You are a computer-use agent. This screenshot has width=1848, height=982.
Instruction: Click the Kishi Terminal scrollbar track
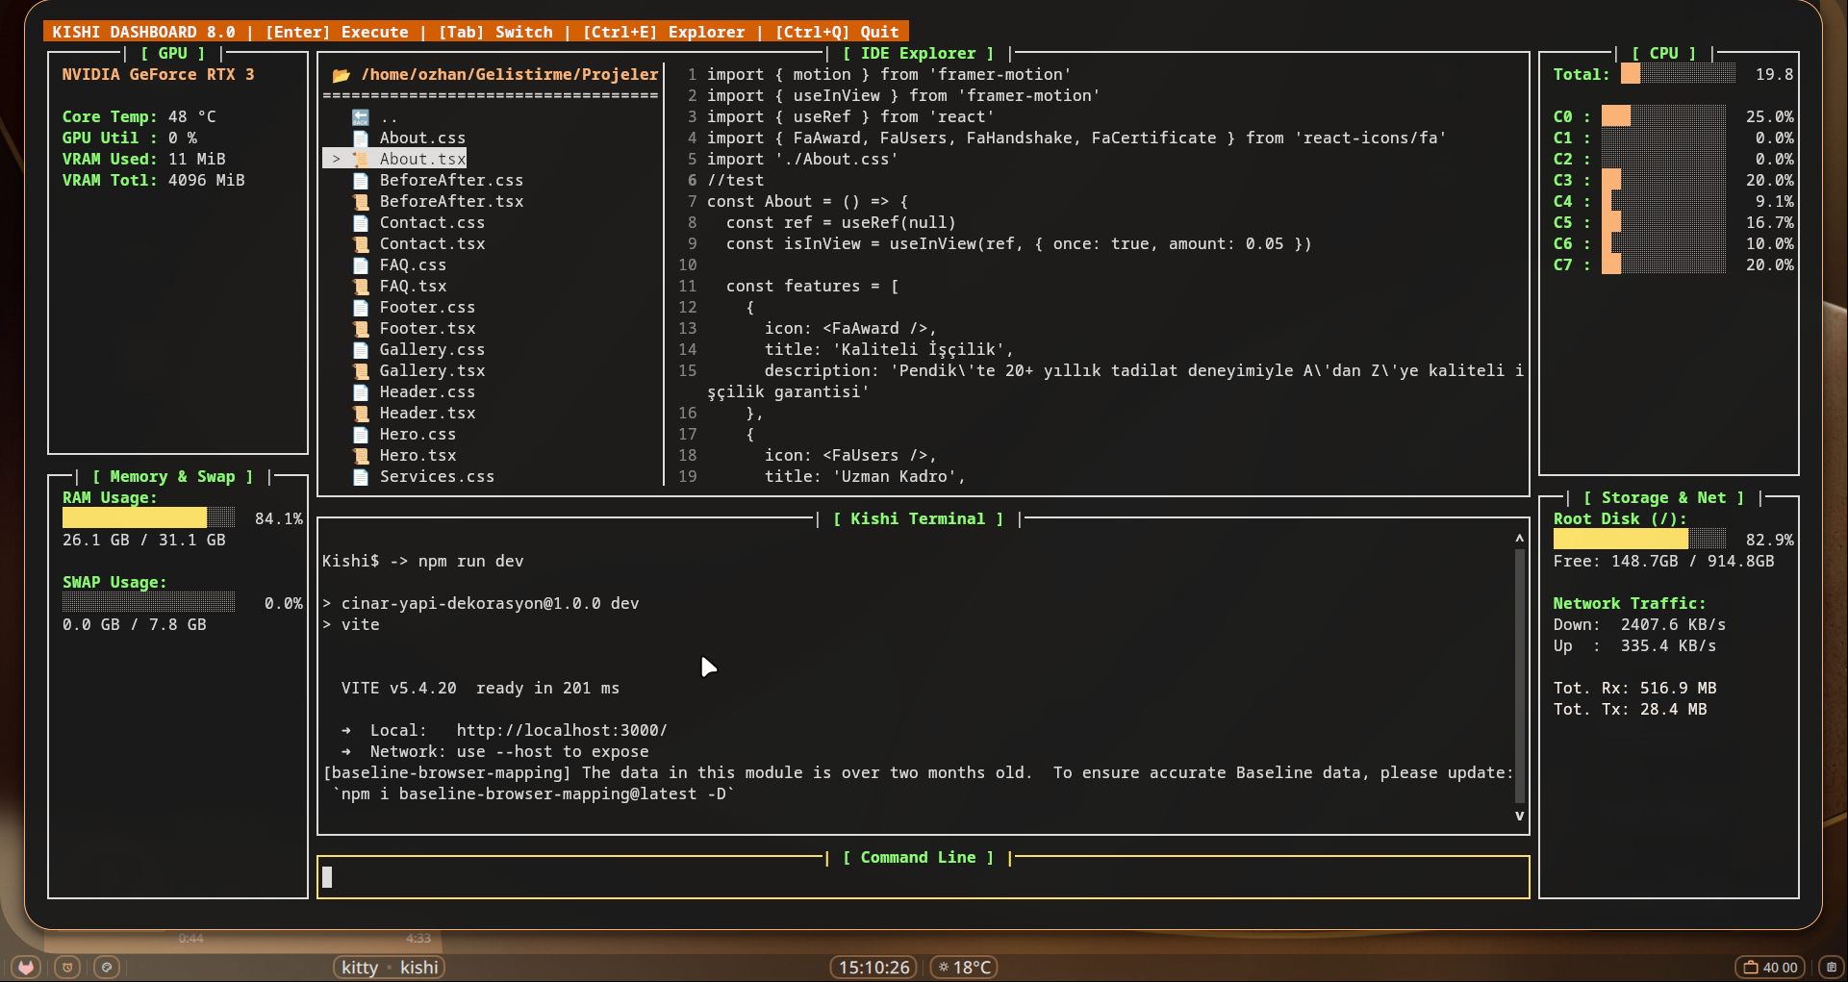click(x=1520, y=676)
